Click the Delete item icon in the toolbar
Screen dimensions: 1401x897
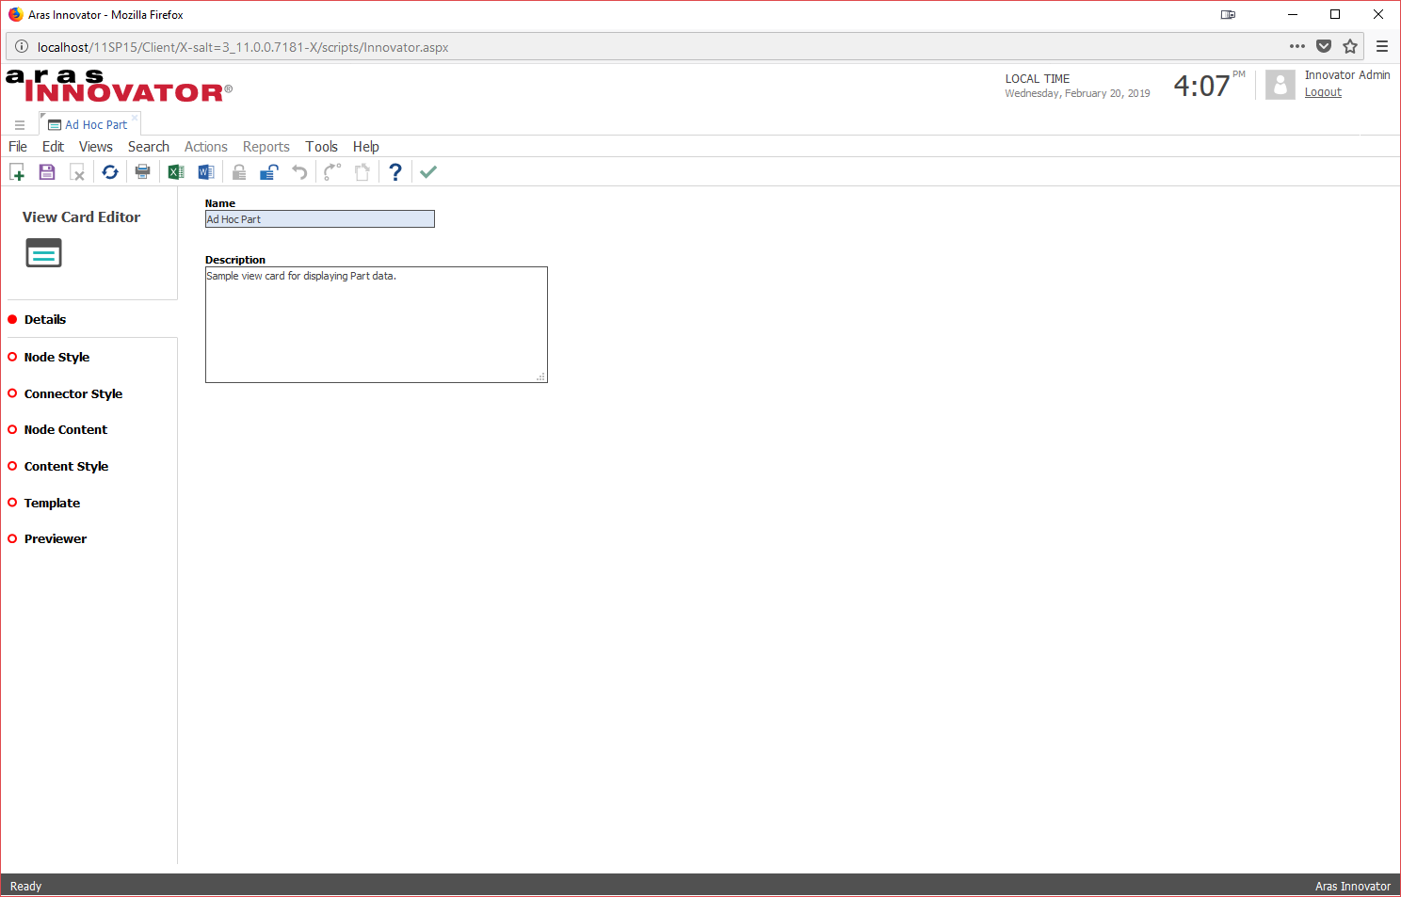point(77,172)
